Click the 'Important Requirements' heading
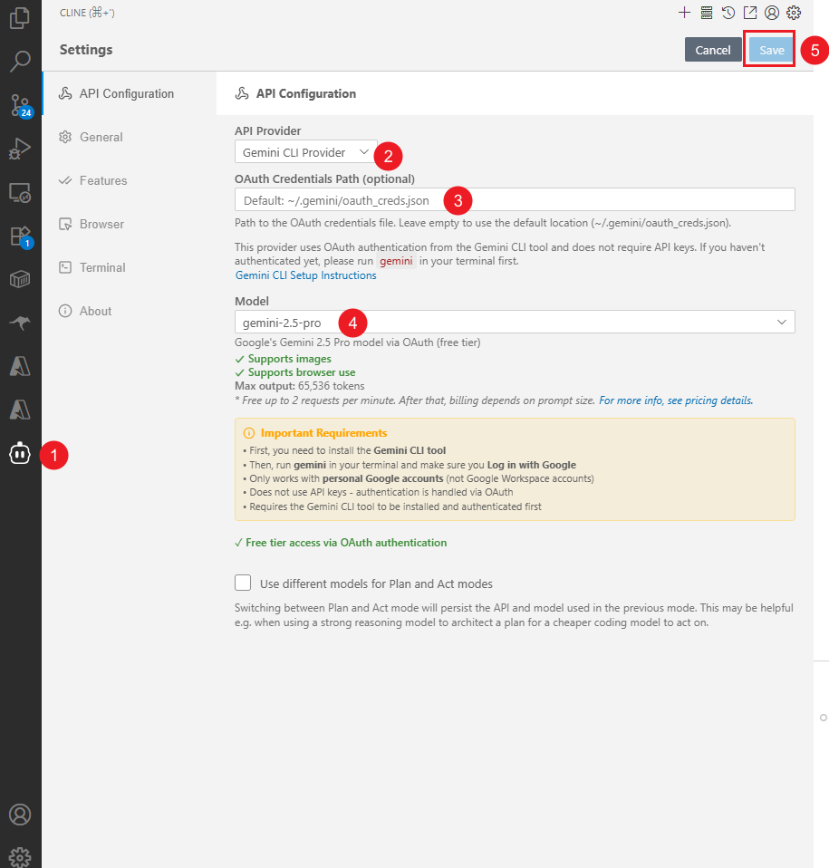This screenshot has width=829, height=868. 323,433
